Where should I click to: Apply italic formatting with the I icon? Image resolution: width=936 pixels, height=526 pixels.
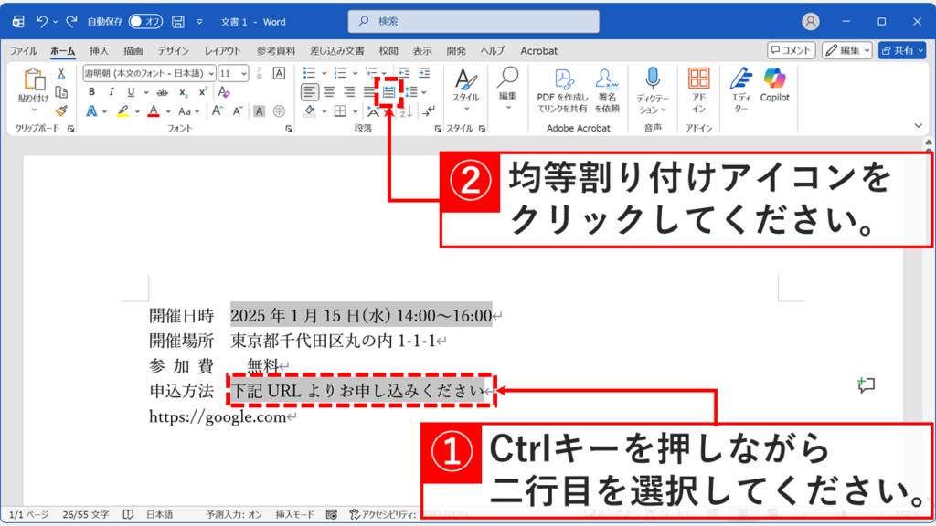coord(112,90)
